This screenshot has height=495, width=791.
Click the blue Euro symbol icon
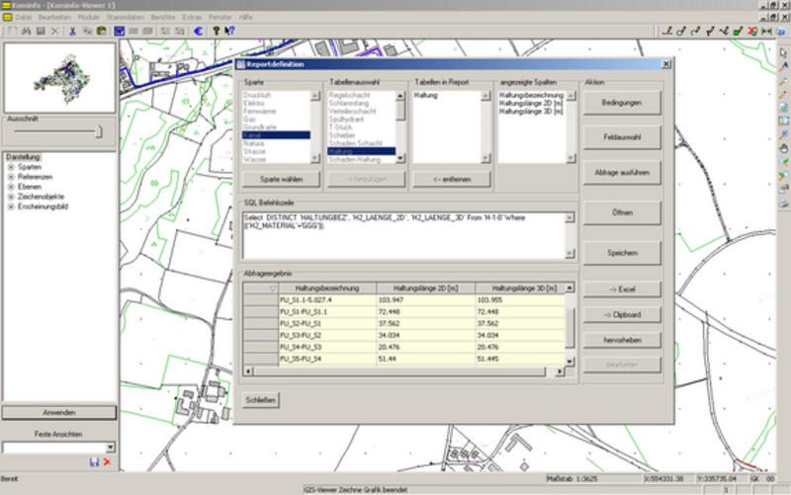pos(199,32)
